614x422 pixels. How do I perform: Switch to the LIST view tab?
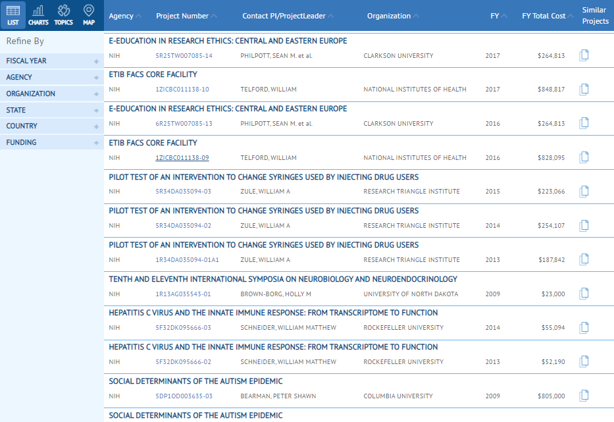pyautogui.click(x=13, y=15)
